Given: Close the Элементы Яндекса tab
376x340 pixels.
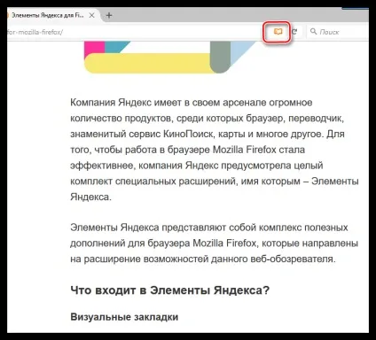Looking at the screenshot, I should [92, 15].
